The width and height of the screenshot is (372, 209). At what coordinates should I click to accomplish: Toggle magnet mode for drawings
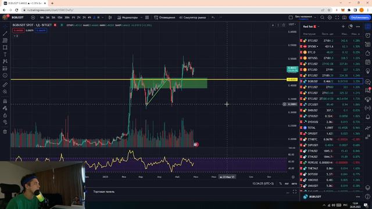point(5,101)
